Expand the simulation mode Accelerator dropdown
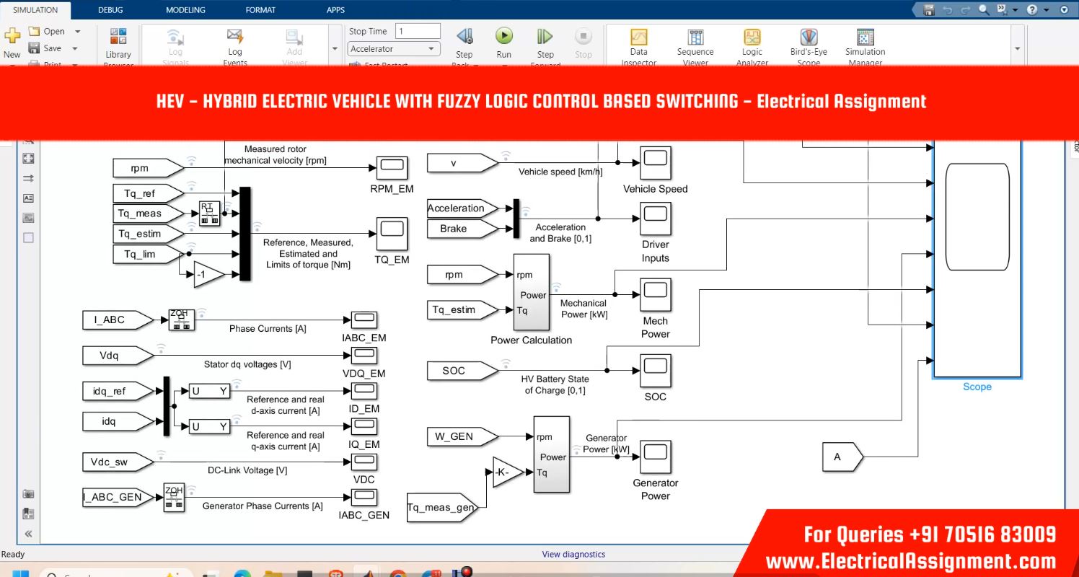This screenshot has height=577, width=1079. (x=394, y=49)
